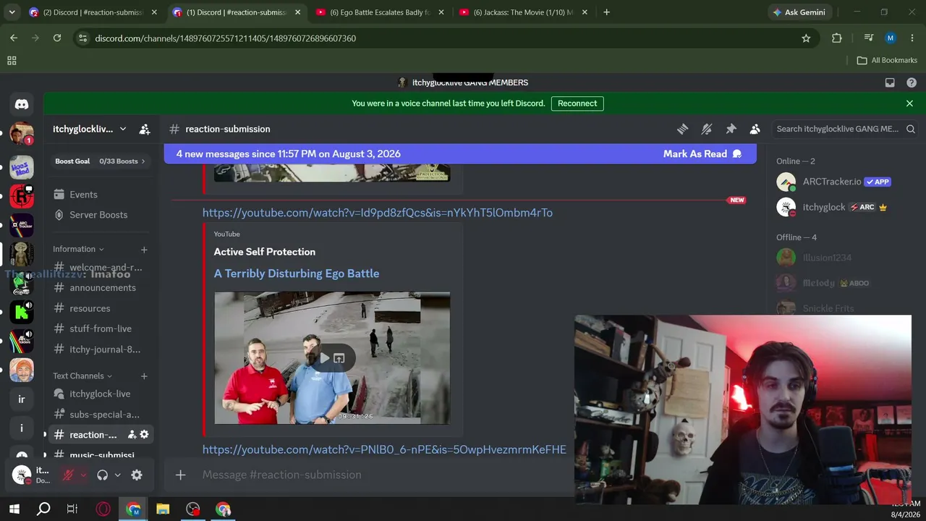The image size is (926, 521).
Task: Open the announcements channel
Action: point(101,288)
